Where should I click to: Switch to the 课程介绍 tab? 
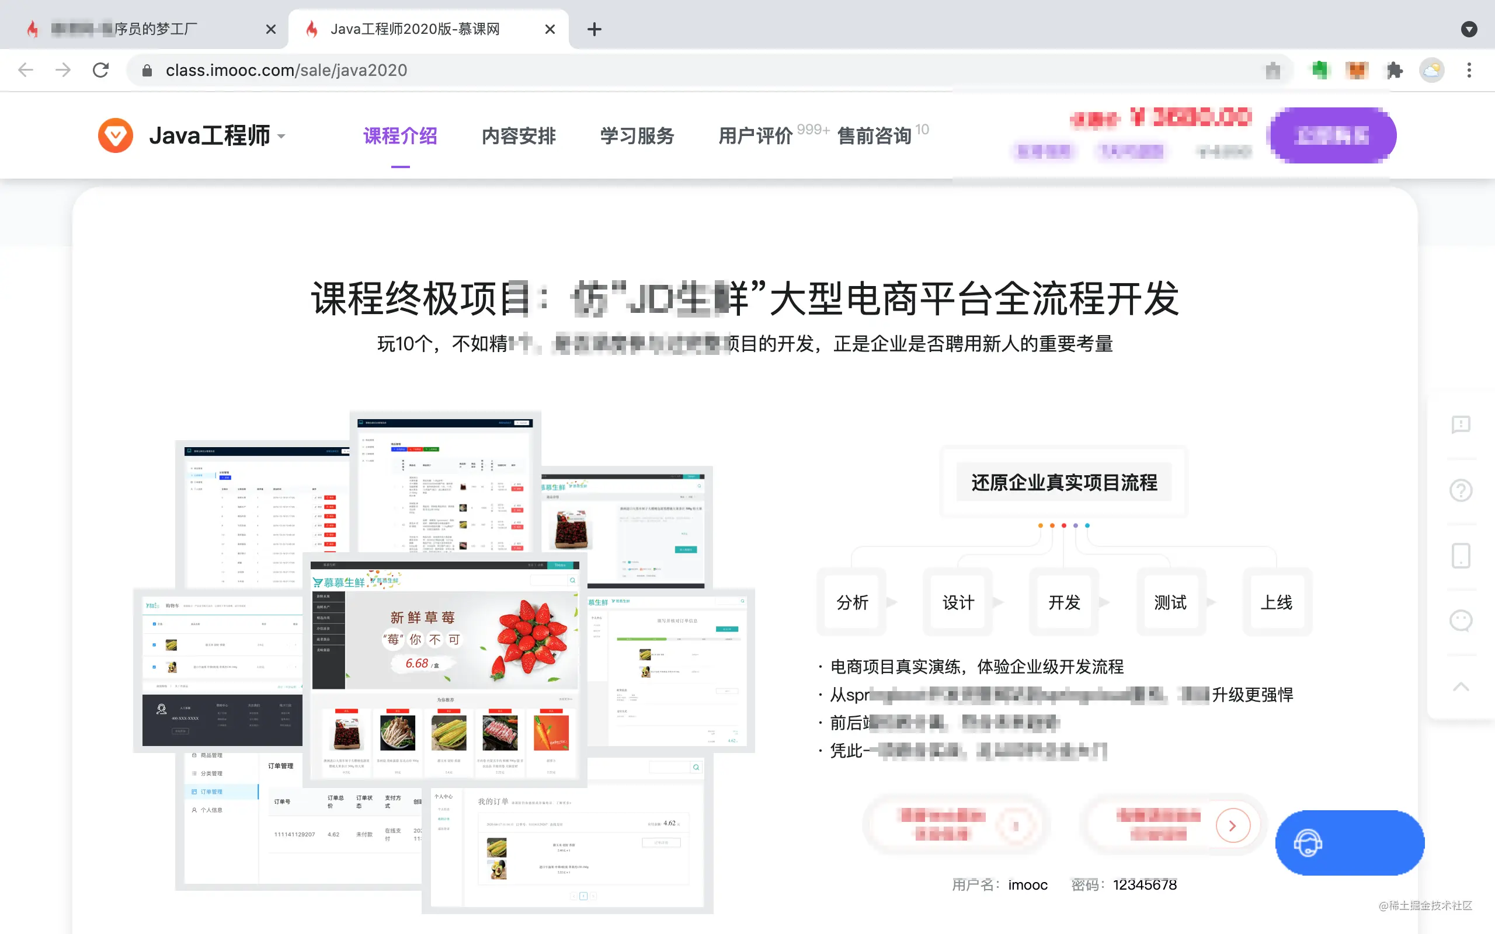pyautogui.click(x=400, y=136)
